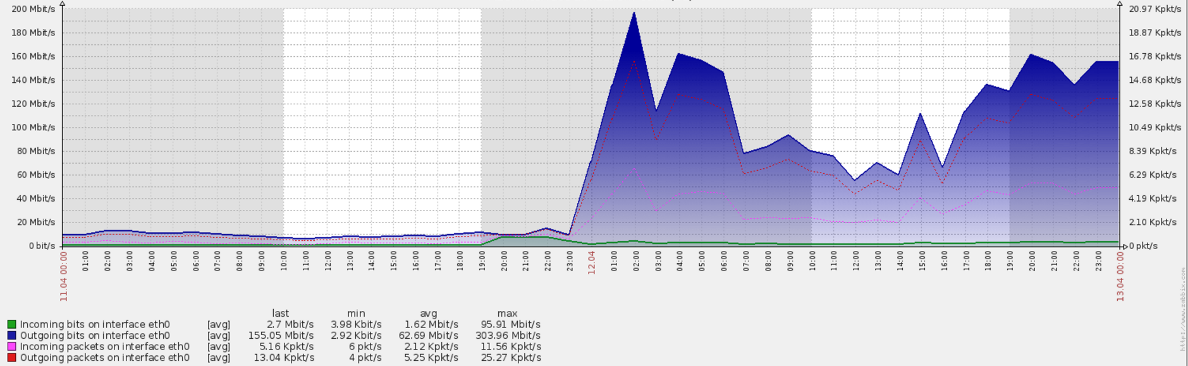1188x366 pixels.
Task: Click the '180 Mbit/s' left axis label
Action: click(x=34, y=33)
